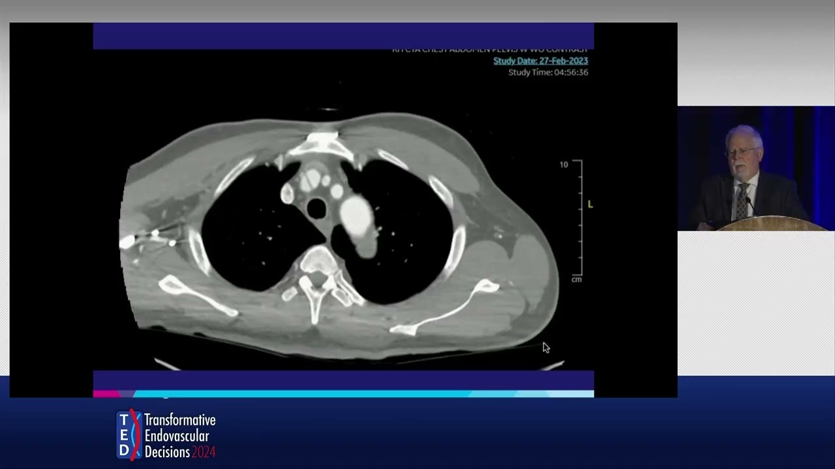
Task: Click the partially hidden CTA CHEST ABDOMEN PELVIS title
Action: point(489,50)
